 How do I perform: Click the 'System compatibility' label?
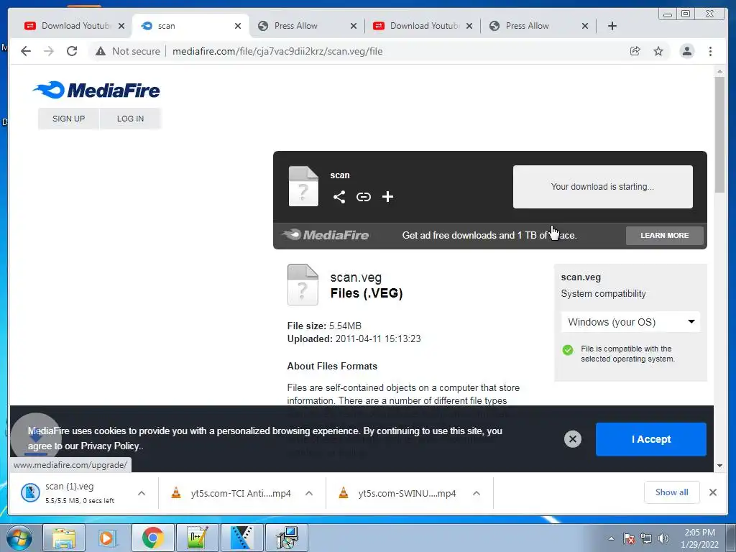point(603,294)
